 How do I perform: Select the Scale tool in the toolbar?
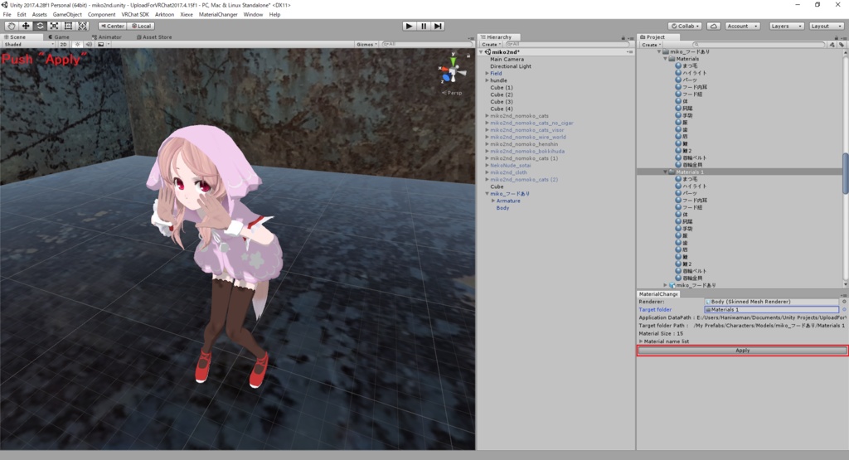(54, 26)
